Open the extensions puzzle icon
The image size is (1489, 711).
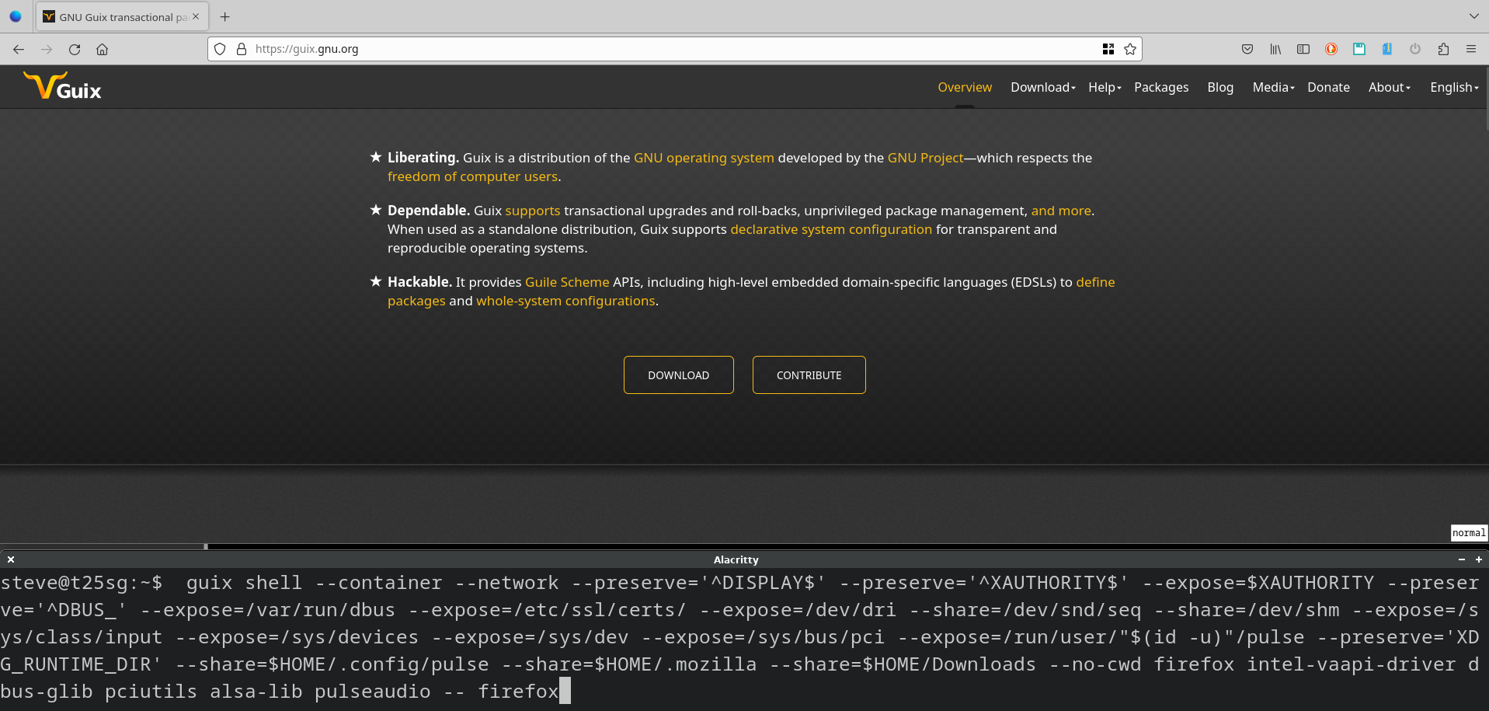click(1443, 49)
